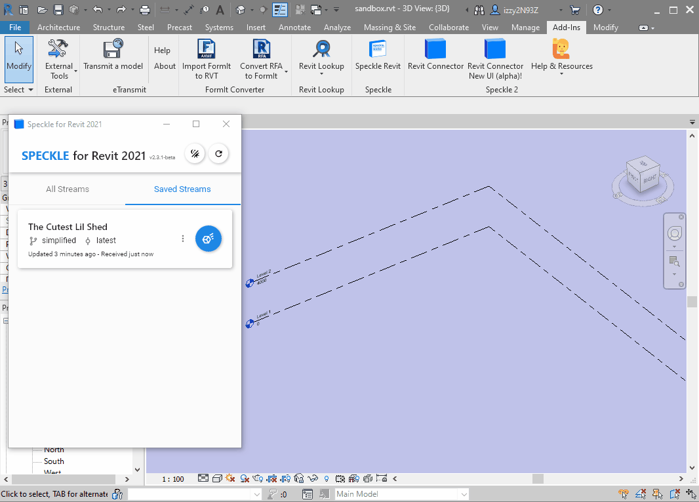Toggle Shadows icon on view control bar

pyautogui.click(x=245, y=478)
